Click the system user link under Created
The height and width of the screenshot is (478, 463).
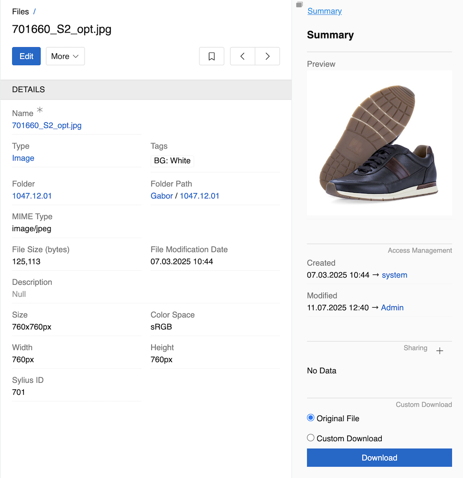394,275
